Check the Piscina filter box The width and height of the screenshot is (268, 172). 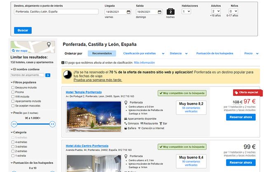point(13,92)
